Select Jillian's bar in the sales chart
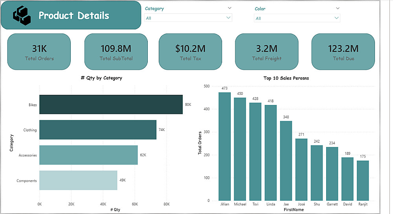This screenshot has height=214, width=393. tap(224, 146)
